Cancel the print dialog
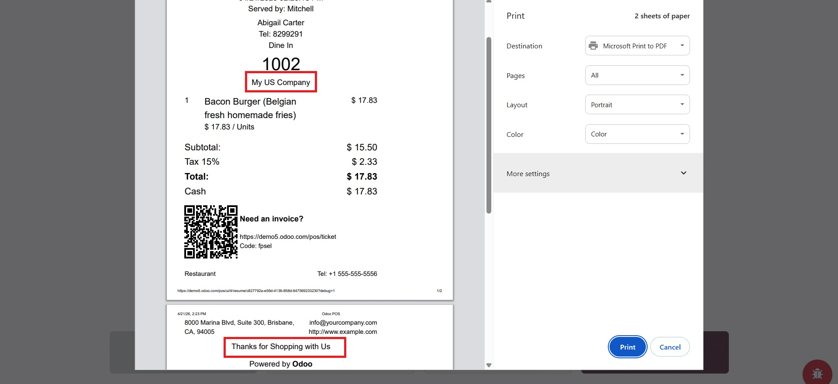838x384 pixels. pos(670,347)
